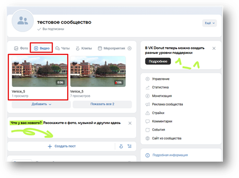Click the info icon near Подробная информация

148,155
